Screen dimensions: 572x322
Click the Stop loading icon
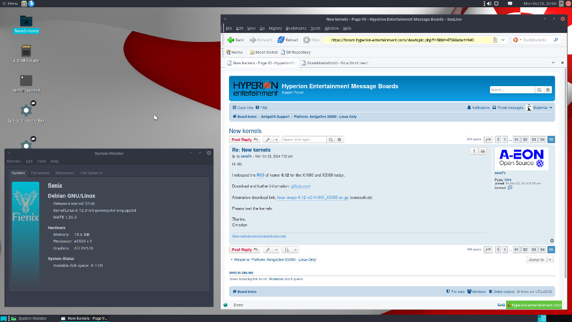point(307,40)
